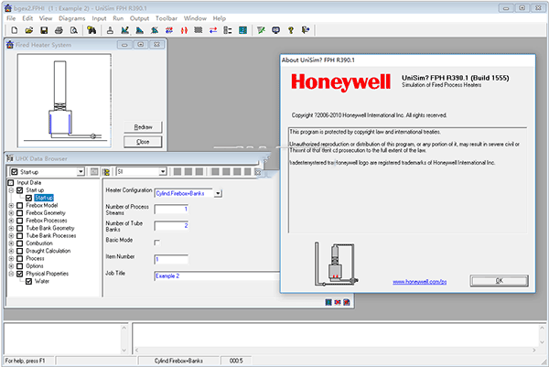Click the fired heater diagram thumbnail
Image resolution: width=549 pixels, height=367 pixels.
coord(64,101)
